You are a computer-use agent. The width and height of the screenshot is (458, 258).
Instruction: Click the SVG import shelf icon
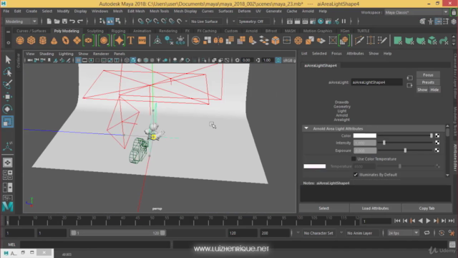point(142,40)
